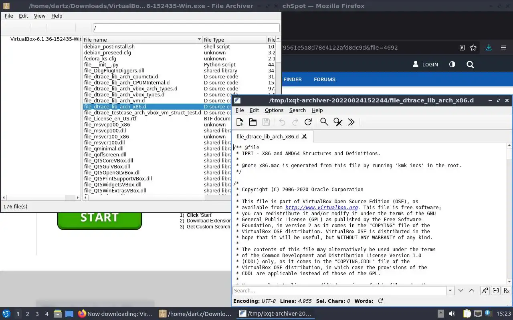
Task: Toggle whole word matching in the search bar
Action: [496, 291]
